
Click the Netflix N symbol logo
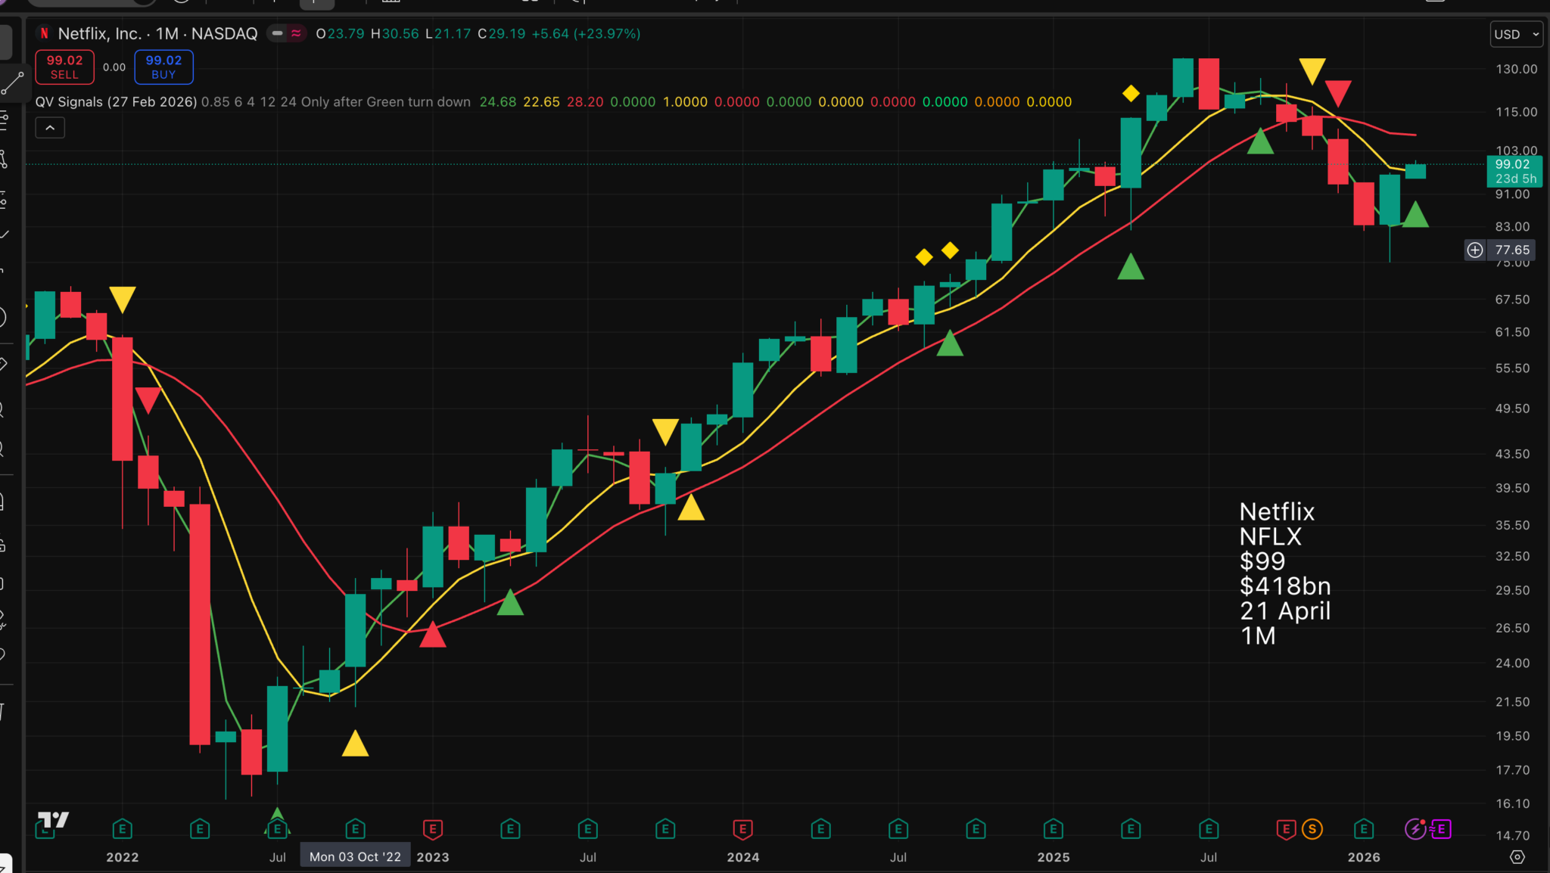(x=44, y=33)
